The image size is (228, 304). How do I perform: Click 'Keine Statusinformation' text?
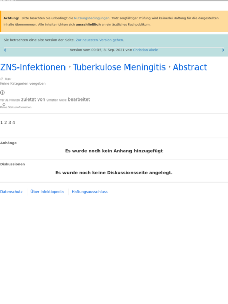click(x=16, y=107)
